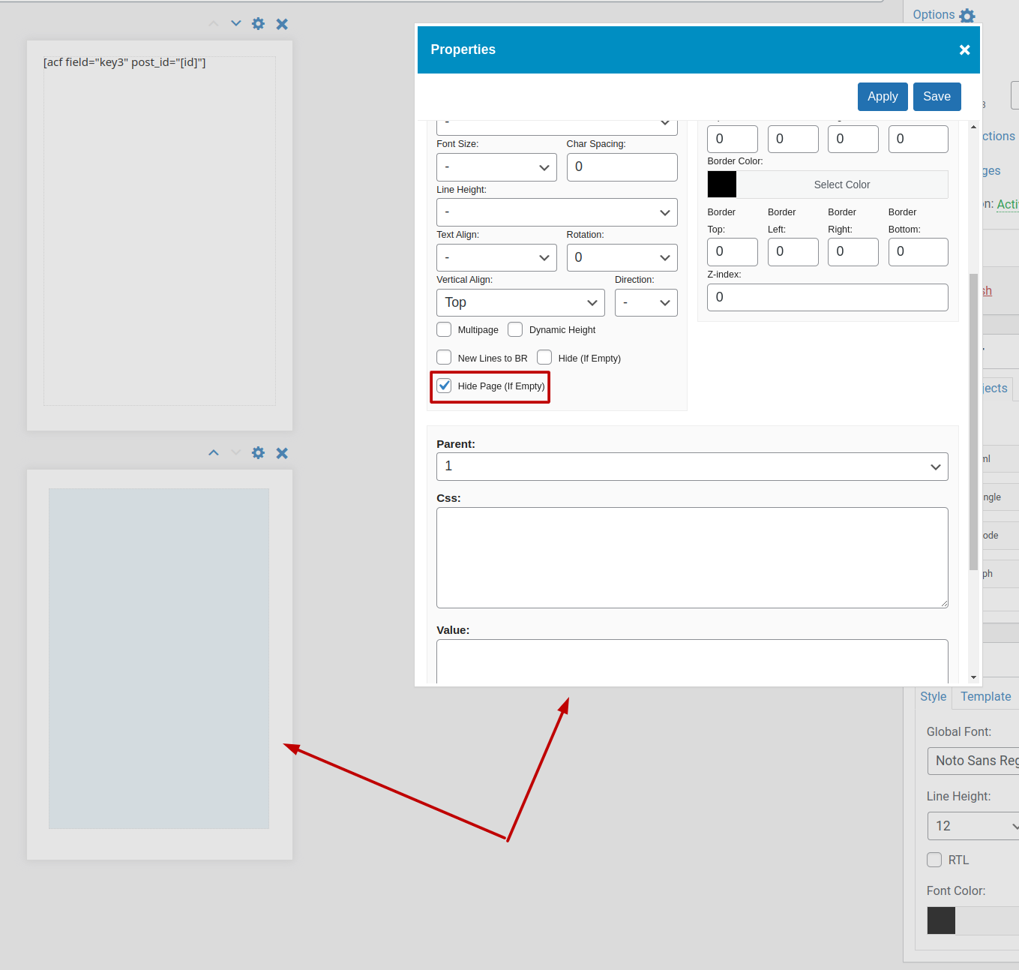
Task: Open the Options gear icon
Action: click(x=967, y=16)
